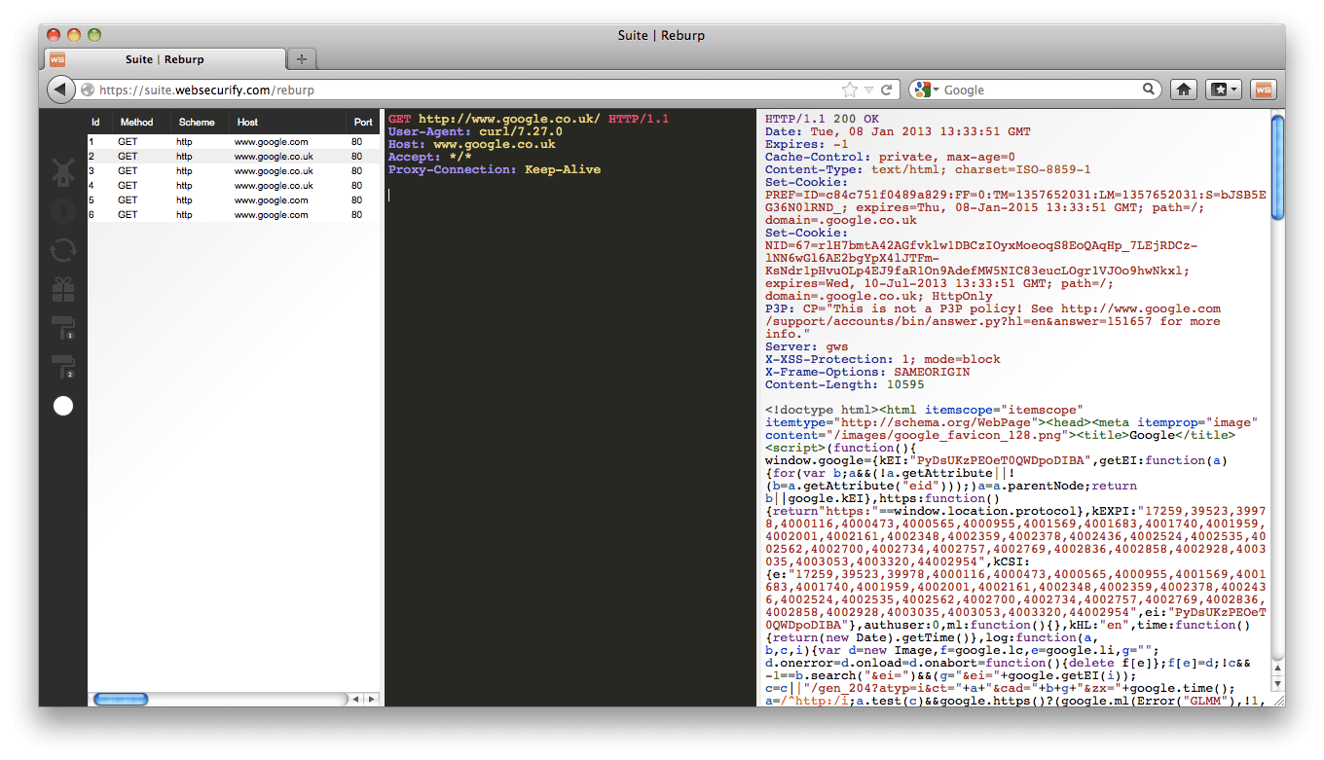Image resolution: width=1324 pixels, height=760 pixels.
Task: Click the white circle indicator in sidebar
Action: click(63, 406)
